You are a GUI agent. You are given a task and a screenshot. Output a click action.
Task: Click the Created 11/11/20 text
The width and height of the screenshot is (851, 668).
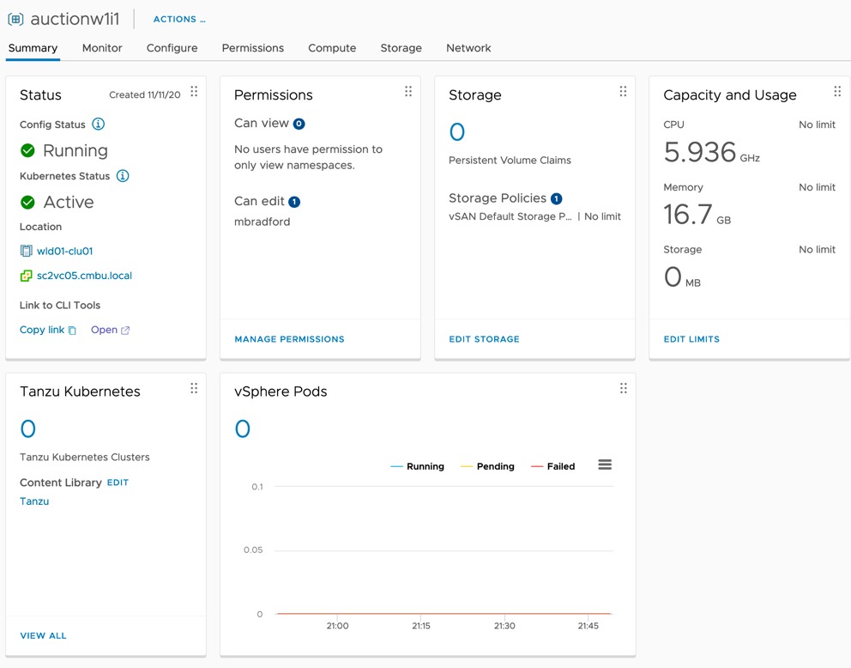(x=145, y=95)
